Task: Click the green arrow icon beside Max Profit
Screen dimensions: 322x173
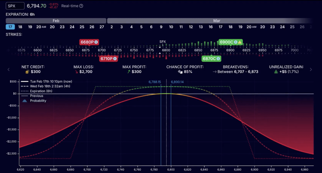Action: tap(129, 72)
